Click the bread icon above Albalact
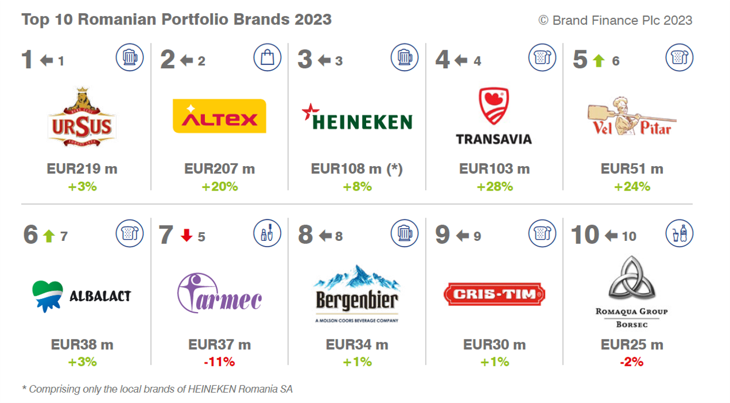This screenshot has height=403, width=730. [130, 233]
